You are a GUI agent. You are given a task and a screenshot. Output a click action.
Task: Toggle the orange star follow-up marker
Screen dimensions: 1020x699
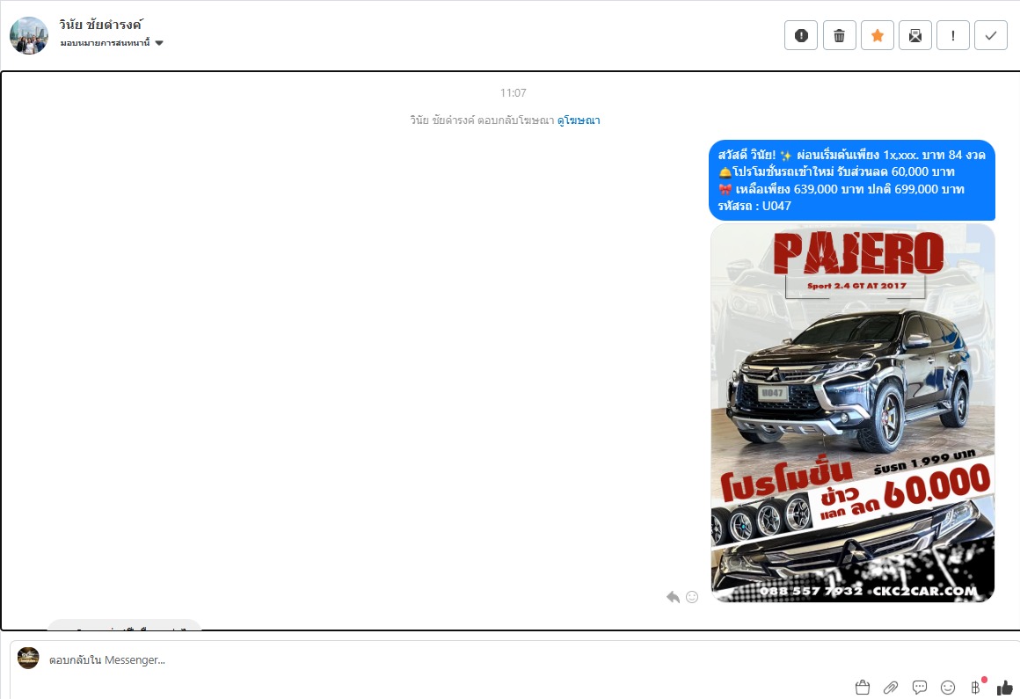tap(877, 35)
